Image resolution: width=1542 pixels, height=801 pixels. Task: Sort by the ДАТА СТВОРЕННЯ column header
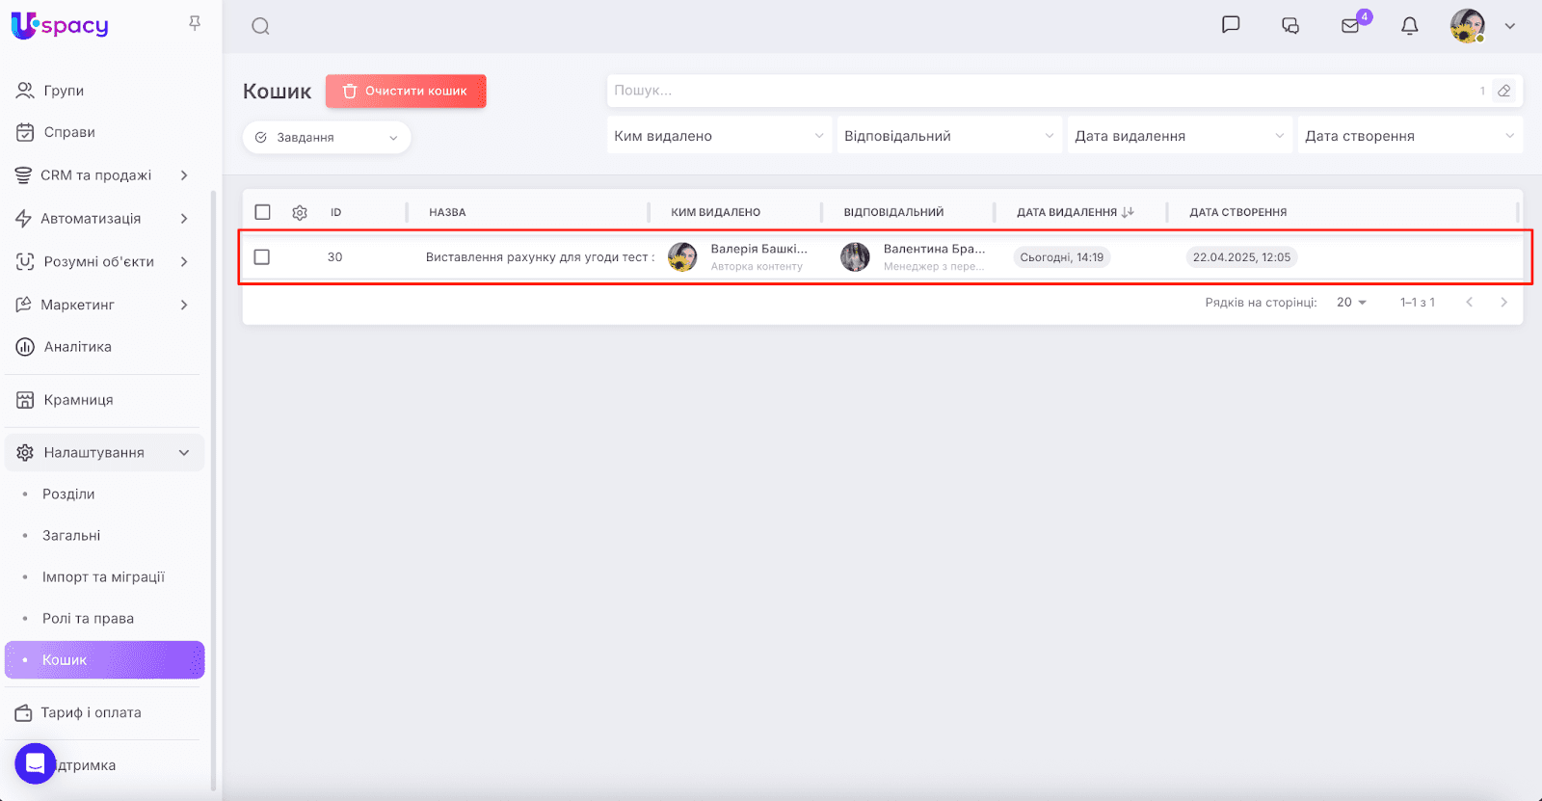1238,212
